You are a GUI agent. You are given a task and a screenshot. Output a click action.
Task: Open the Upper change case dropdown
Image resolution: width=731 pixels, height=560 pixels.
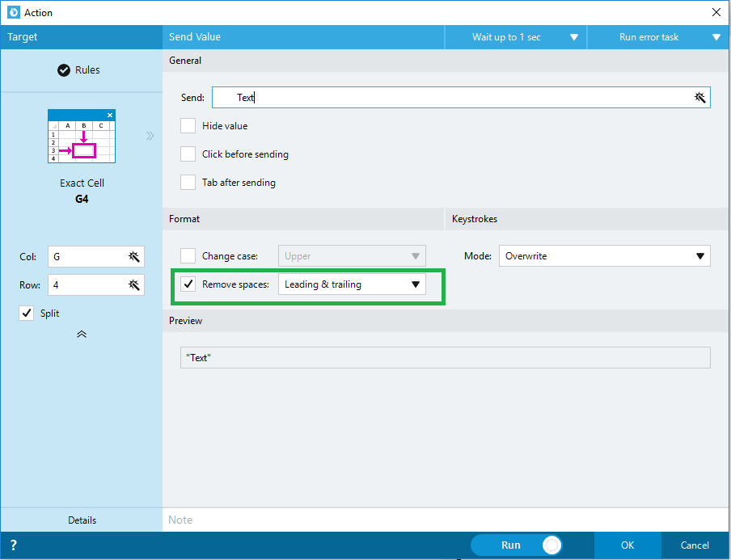(x=352, y=256)
